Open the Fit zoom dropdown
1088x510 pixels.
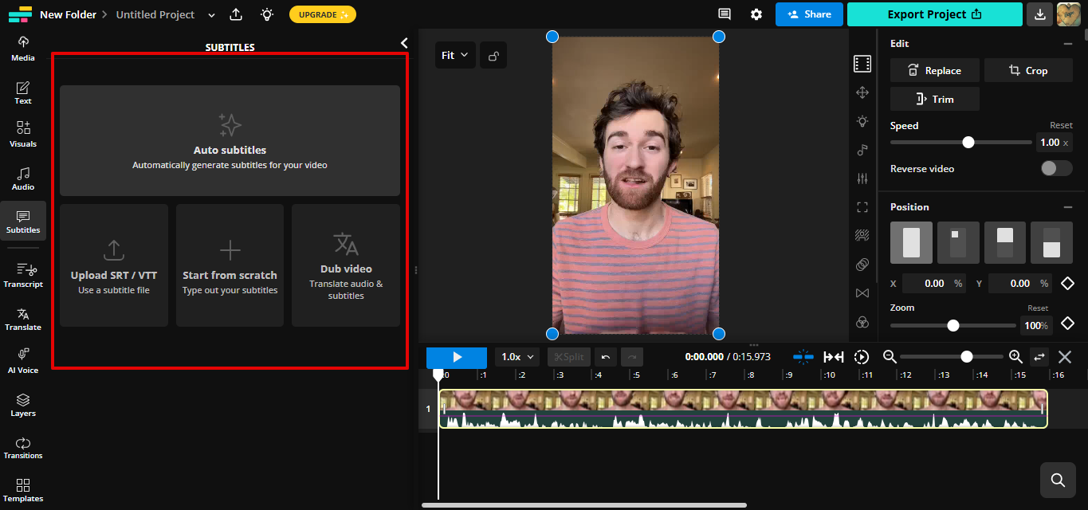point(455,54)
